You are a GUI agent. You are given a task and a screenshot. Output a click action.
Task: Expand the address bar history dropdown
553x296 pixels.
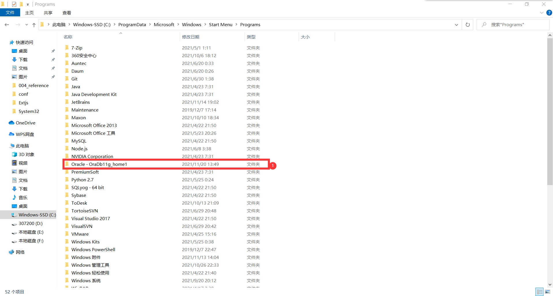(x=457, y=25)
